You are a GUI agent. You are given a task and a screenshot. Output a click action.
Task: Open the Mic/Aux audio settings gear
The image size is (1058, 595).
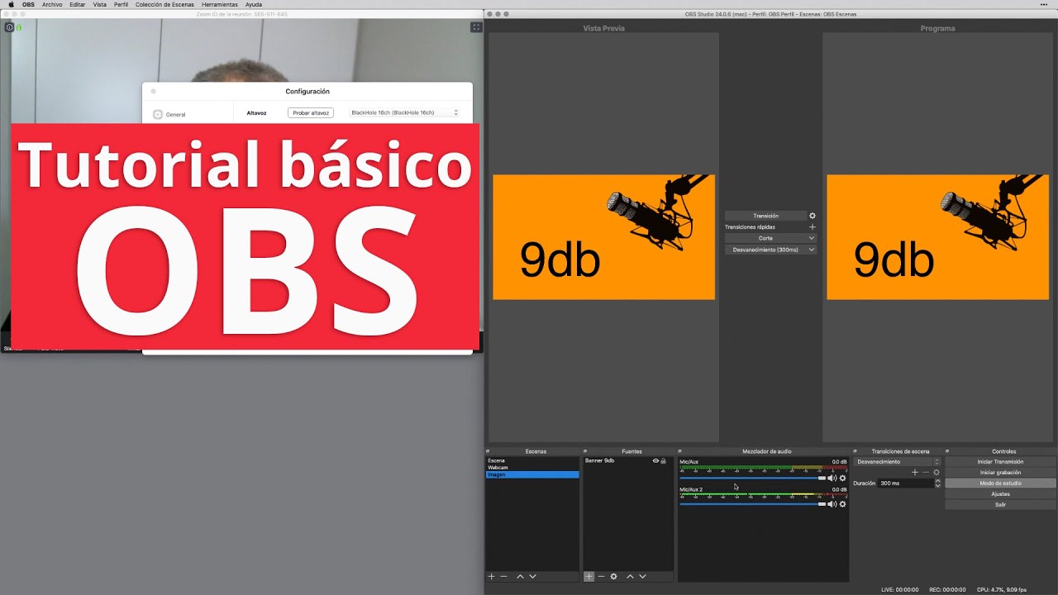click(x=842, y=478)
